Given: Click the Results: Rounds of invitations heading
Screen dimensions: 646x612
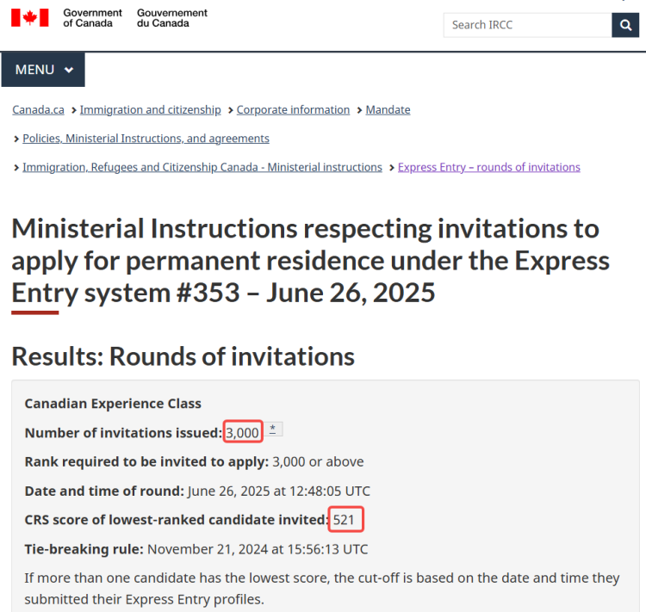Looking at the screenshot, I should tap(183, 356).
